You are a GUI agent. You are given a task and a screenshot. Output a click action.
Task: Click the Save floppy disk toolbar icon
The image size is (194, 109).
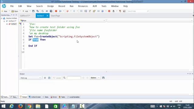[33, 11]
